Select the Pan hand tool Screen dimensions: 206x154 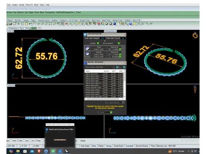pyautogui.click(x=34, y=24)
